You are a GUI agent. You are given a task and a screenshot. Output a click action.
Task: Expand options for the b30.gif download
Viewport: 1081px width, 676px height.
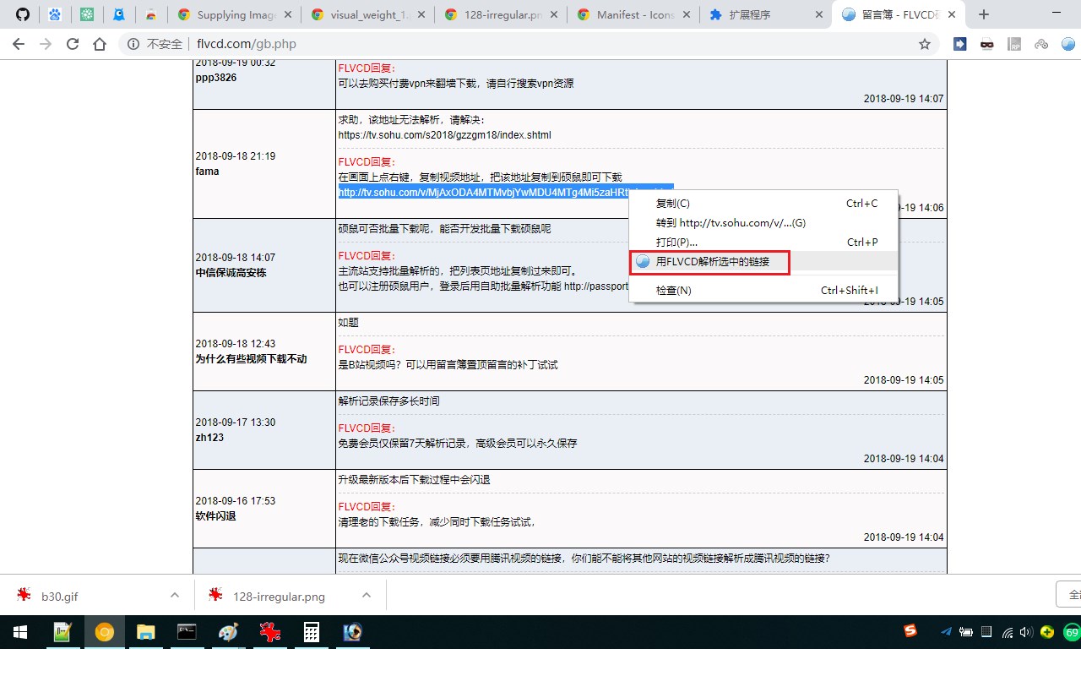[x=175, y=595]
